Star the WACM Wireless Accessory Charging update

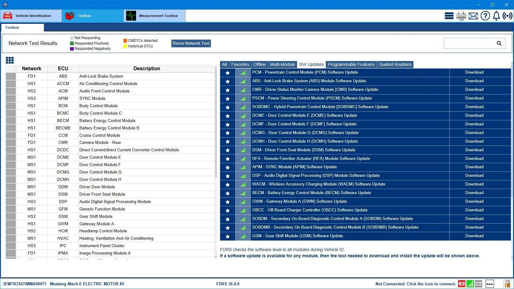coord(228,185)
